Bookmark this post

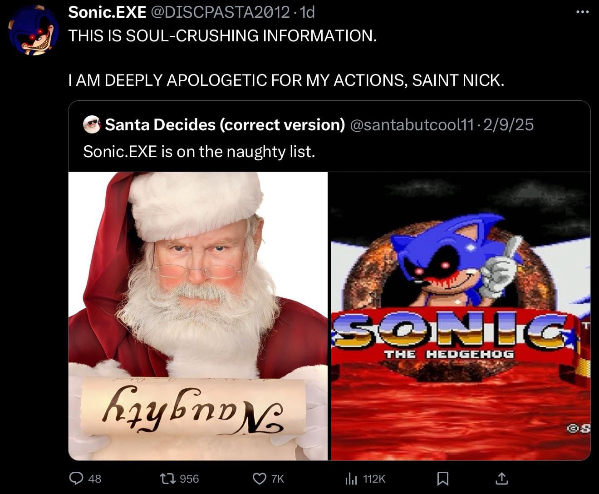tap(442, 479)
